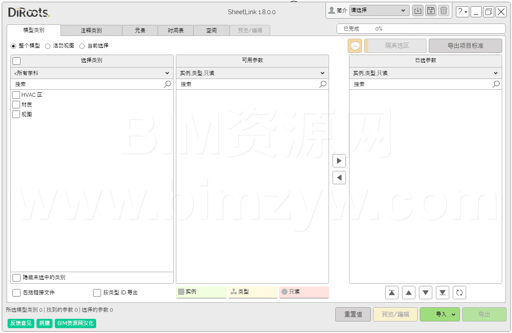
Task: Check the HVAC 区 category checkbox
Action: [x=16, y=95]
